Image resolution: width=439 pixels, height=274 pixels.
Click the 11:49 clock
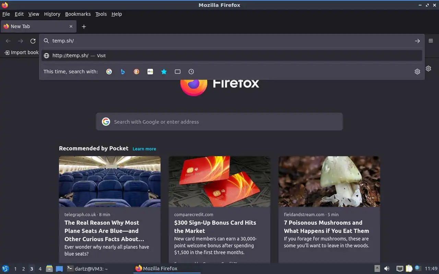(431, 269)
